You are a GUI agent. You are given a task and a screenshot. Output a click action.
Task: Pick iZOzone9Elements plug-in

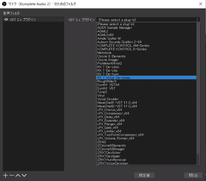(x=147, y=145)
